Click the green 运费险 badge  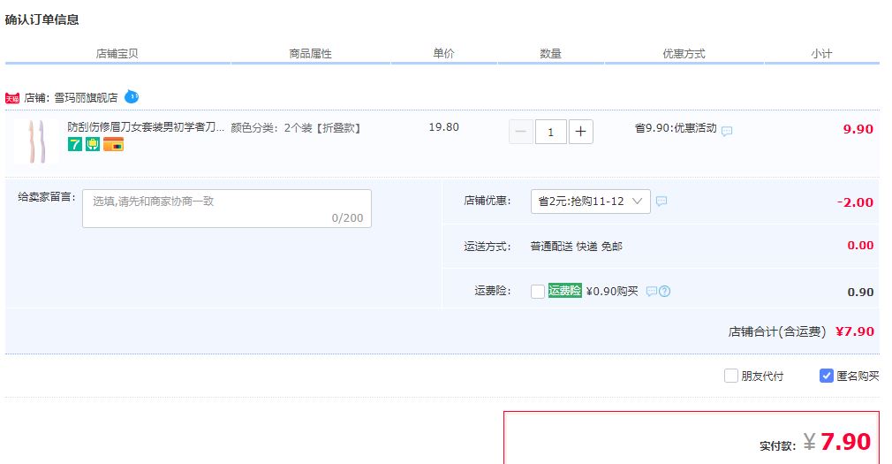tap(565, 291)
